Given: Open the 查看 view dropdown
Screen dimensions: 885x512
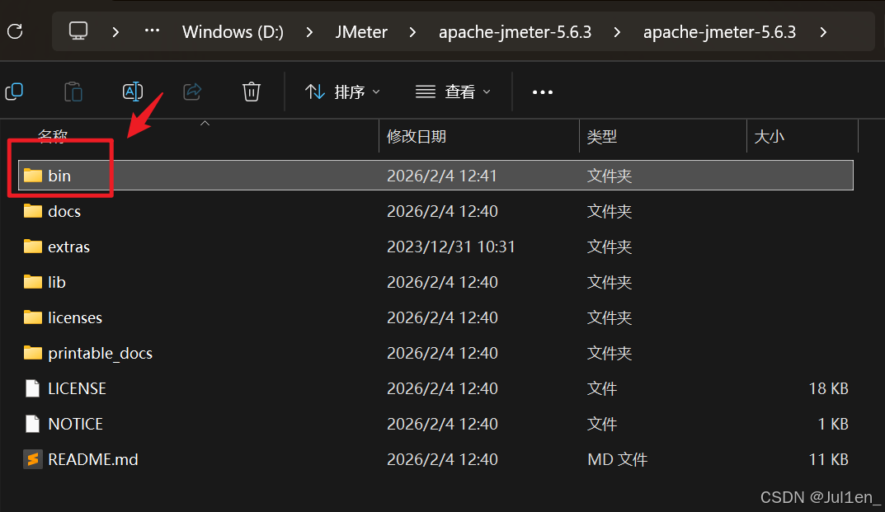Looking at the screenshot, I should 453,92.
